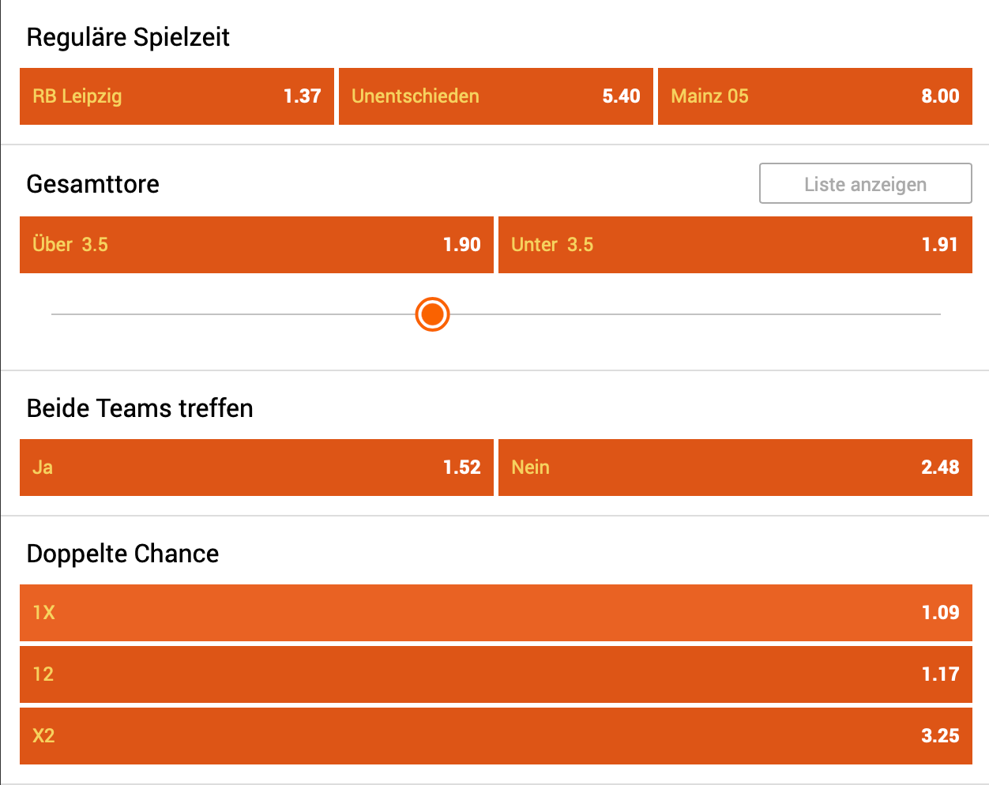Click the Liste anzeigen button
Screen dimensions: 989x785
[x=865, y=184]
